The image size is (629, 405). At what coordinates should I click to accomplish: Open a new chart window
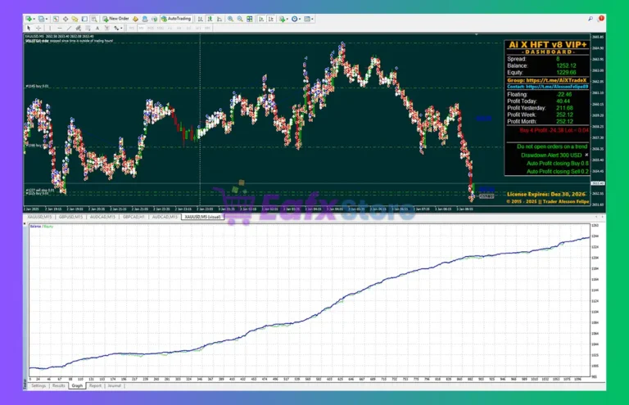coord(29,19)
